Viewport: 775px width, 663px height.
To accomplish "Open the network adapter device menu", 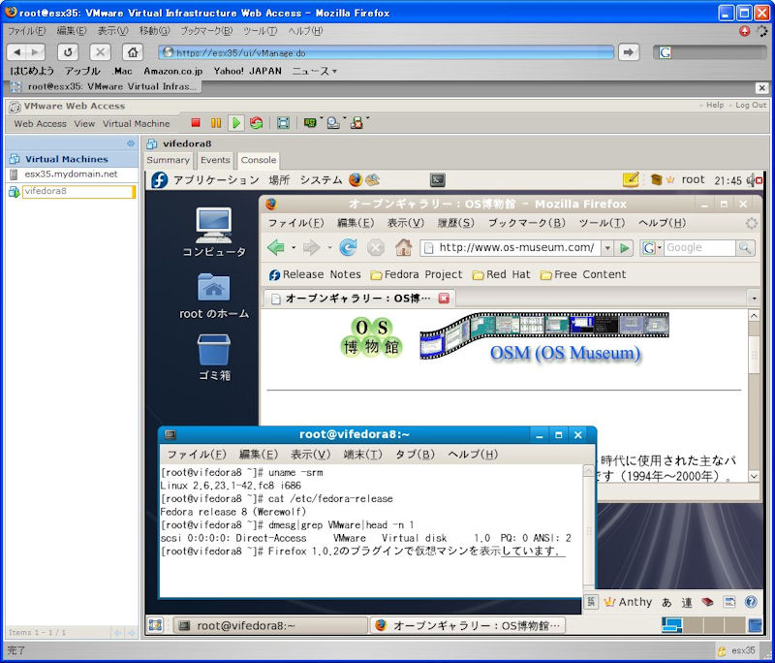I will [312, 123].
